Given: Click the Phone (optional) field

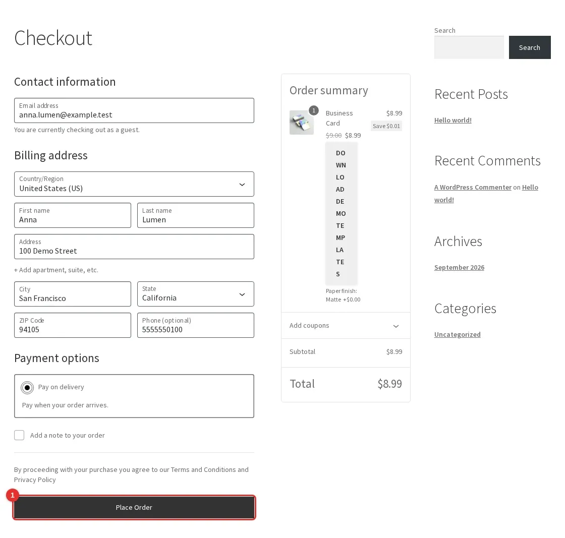Looking at the screenshot, I should pyautogui.click(x=196, y=325).
